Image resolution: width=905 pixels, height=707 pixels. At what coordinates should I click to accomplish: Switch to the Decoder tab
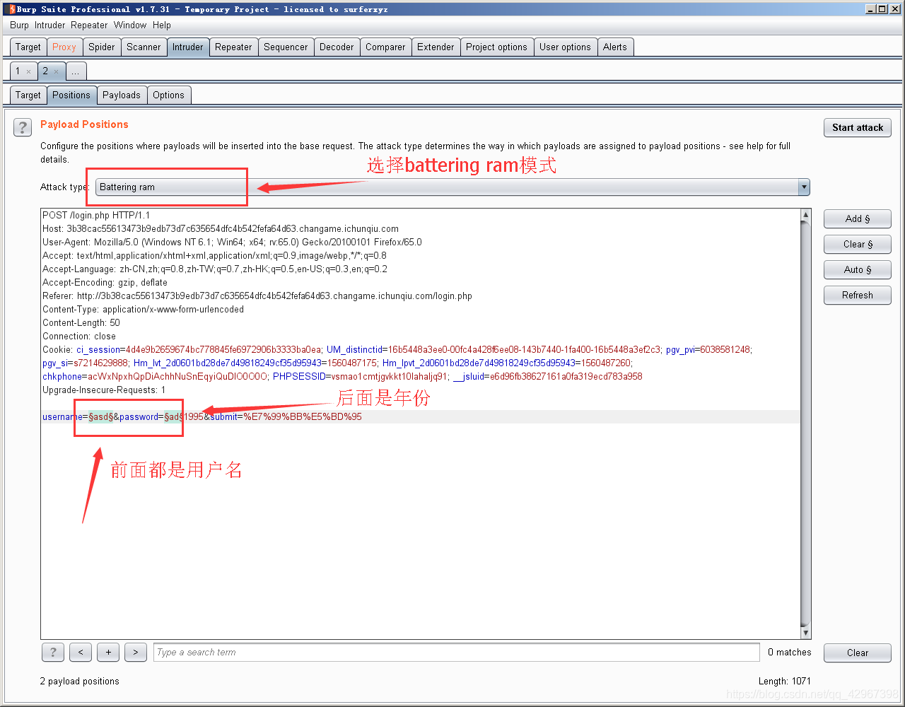click(x=337, y=47)
